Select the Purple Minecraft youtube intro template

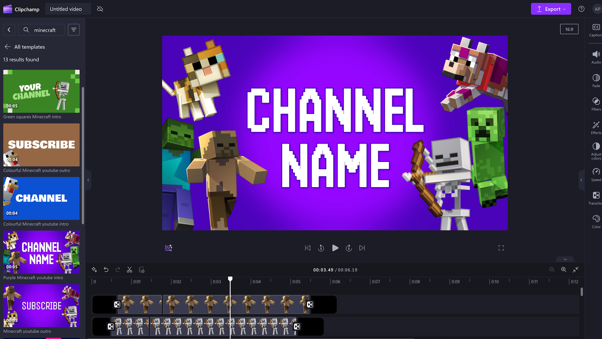[x=41, y=252]
